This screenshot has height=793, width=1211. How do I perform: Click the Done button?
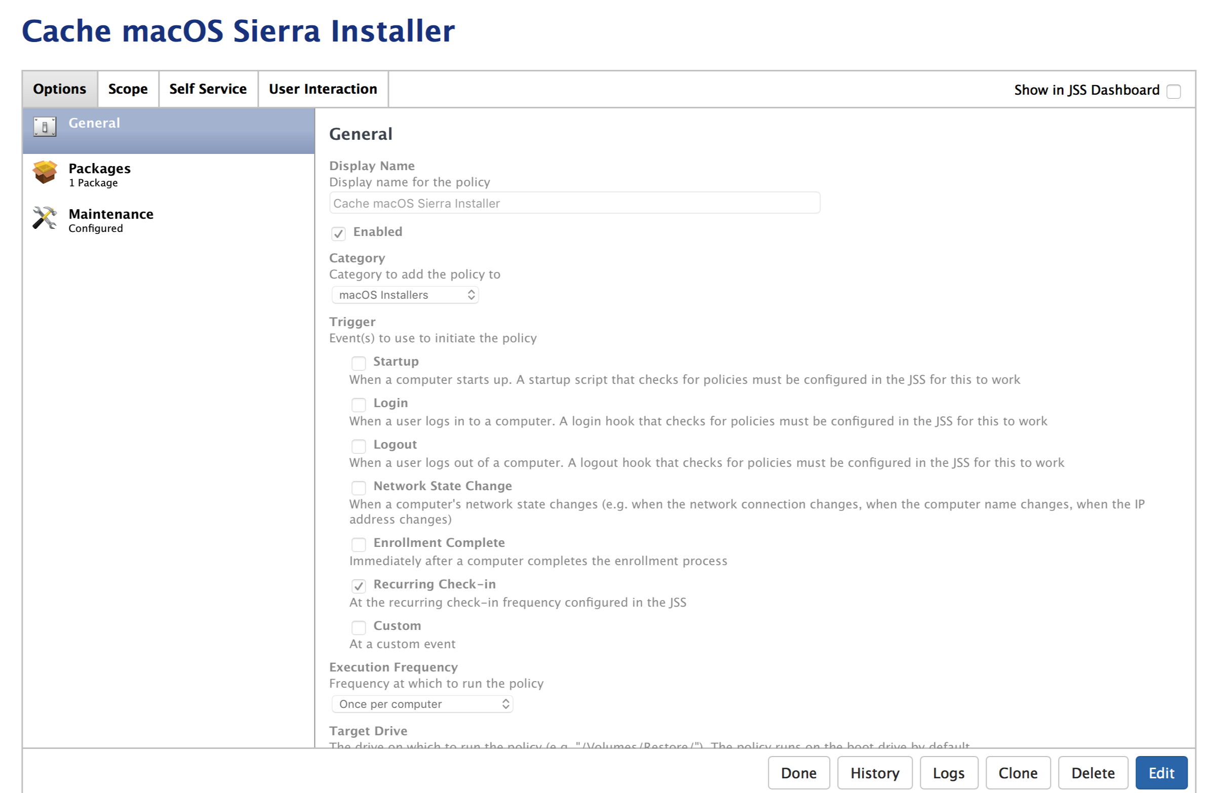pos(799,774)
